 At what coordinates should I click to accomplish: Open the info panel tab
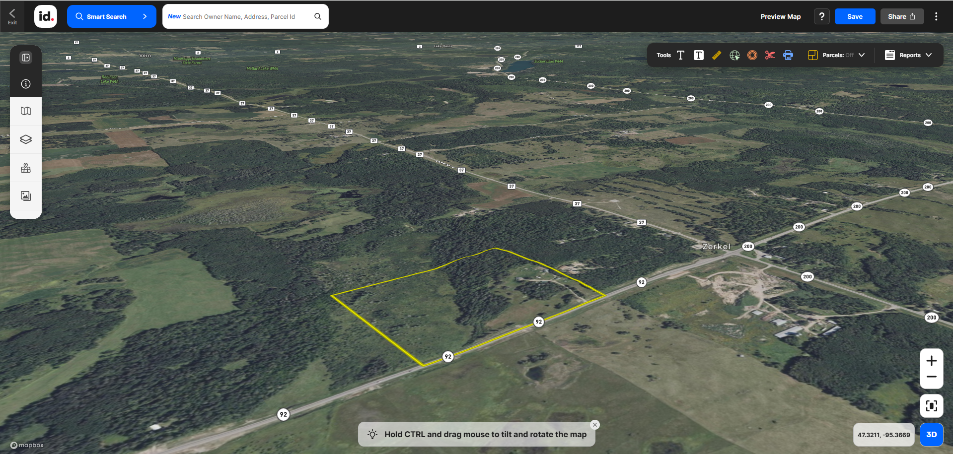pos(25,84)
